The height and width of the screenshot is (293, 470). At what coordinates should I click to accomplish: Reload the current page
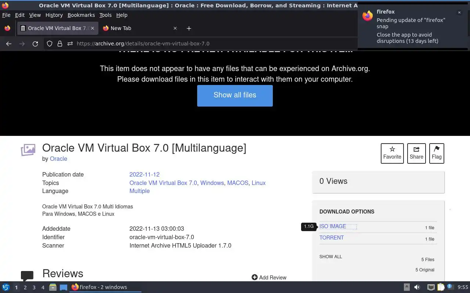coord(35,44)
